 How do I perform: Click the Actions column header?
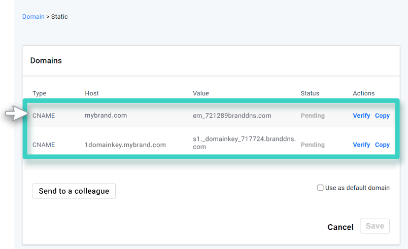[x=363, y=93]
